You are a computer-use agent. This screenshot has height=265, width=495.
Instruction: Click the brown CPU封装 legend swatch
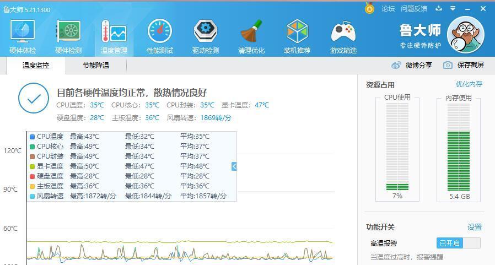[x=32, y=156]
